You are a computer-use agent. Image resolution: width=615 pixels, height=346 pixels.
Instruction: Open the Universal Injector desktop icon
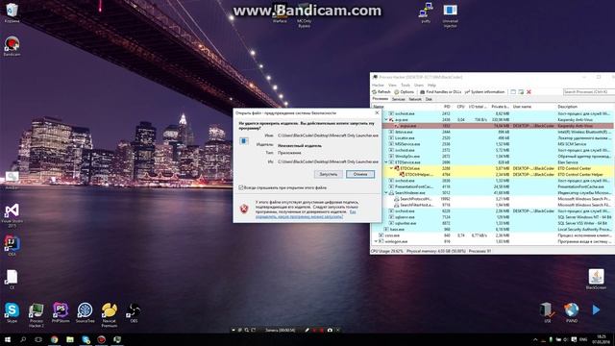(x=450, y=15)
